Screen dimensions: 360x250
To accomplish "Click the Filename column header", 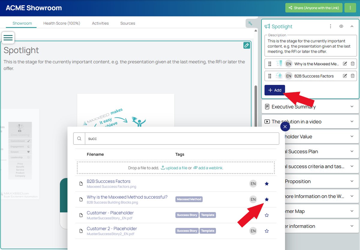I will [x=95, y=154].
